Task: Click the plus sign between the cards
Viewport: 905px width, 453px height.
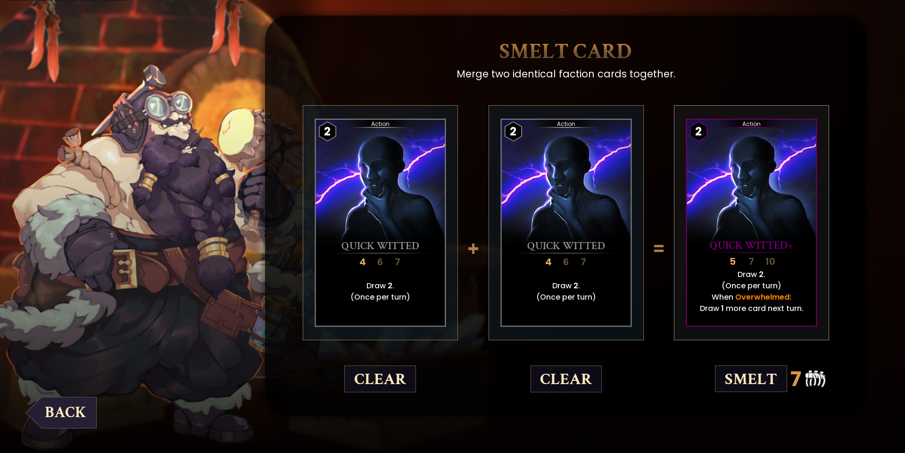Action: tap(473, 249)
